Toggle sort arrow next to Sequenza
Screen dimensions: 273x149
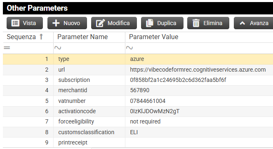(41, 37)
